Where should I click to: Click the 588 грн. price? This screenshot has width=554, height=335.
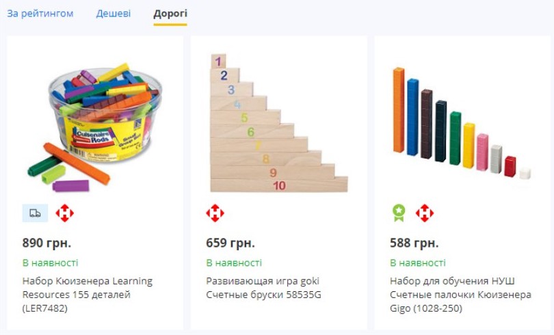[x=414, y=243]
